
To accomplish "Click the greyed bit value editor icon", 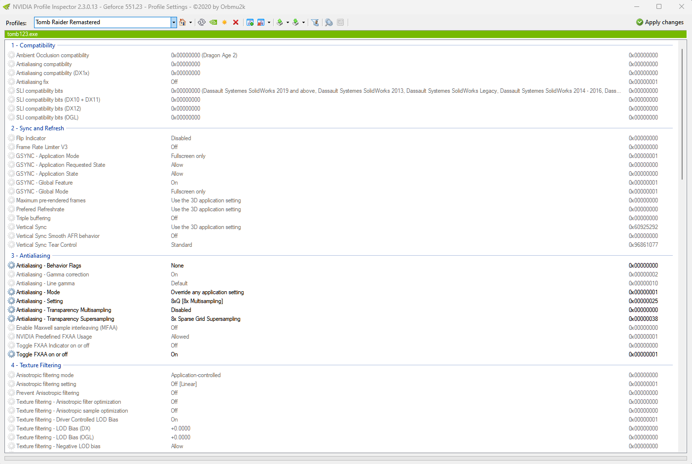I will pyautogui.click(x=340, y=22).
